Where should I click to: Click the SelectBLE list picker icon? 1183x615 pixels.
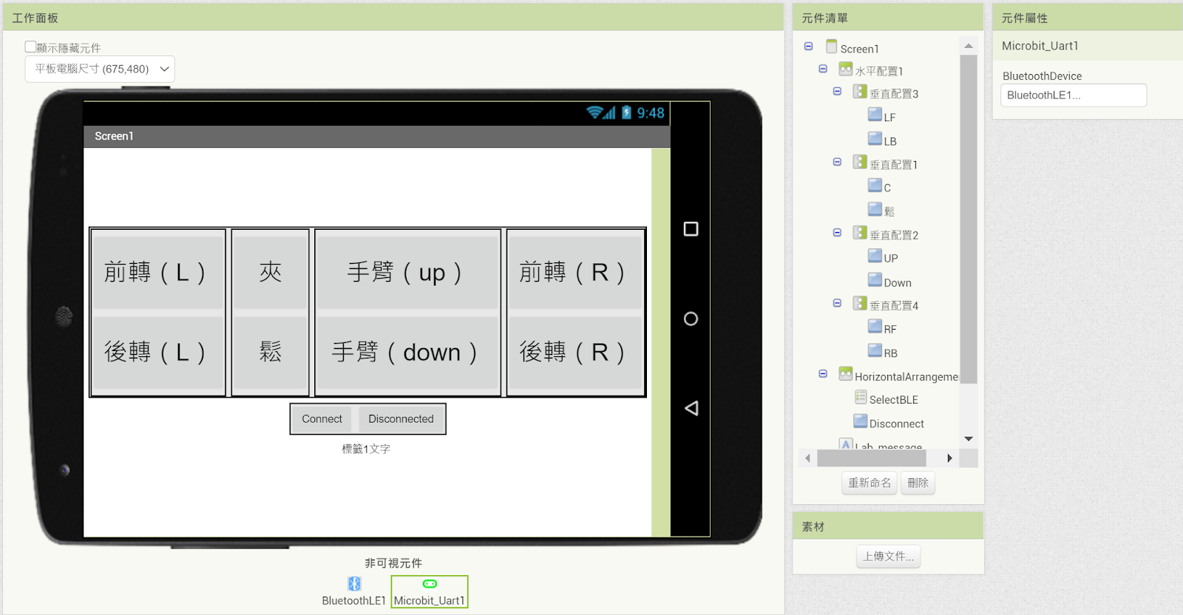pyautogui.click(x=861, y=398)
